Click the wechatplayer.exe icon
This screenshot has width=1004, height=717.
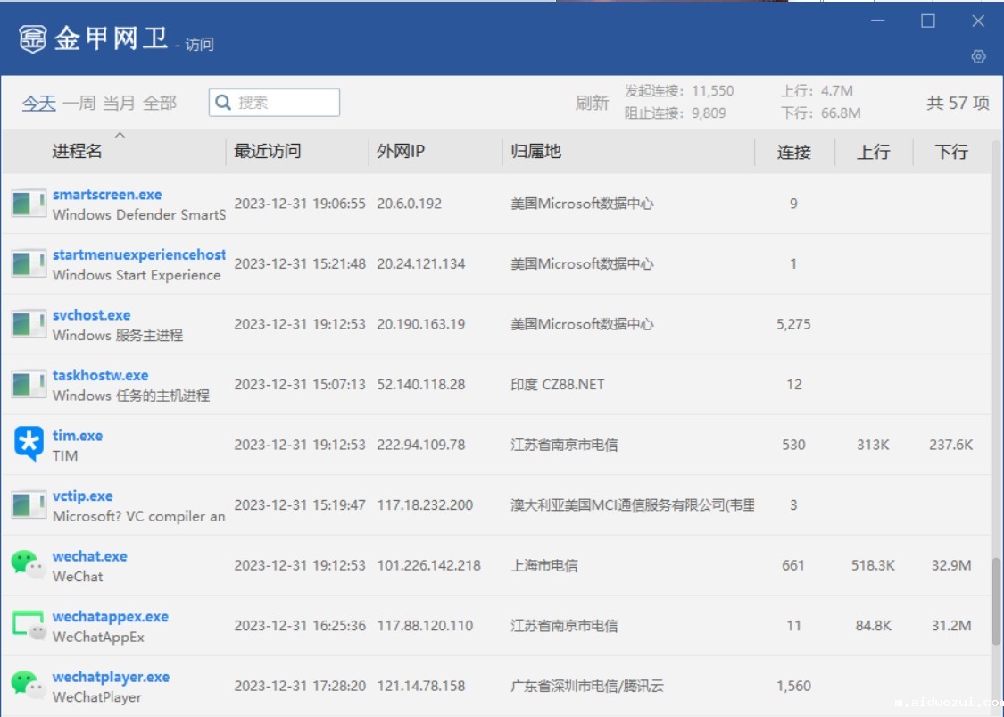click(x=28, y=686)
